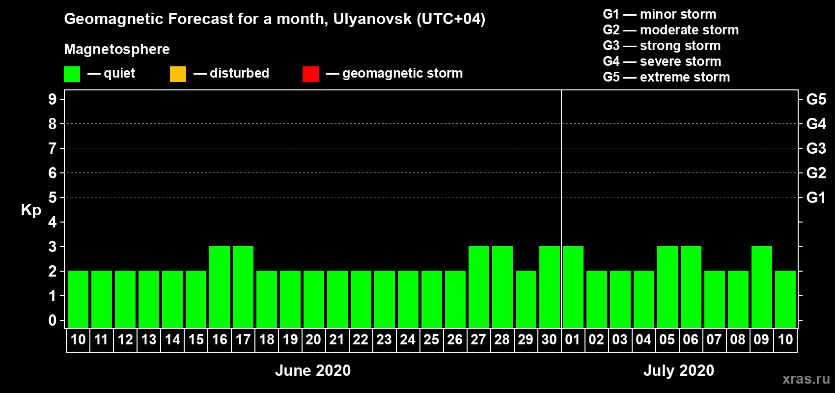Click the orange disturbed legend swatch
This screenshot has width=835, height=393.
click(x=178, y=74)
